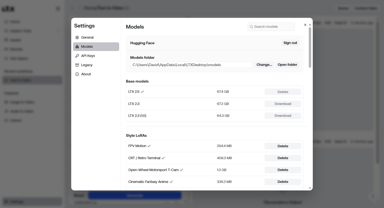The image size is (384, 208).
Task: Click the 408.3 MB size value
Action: (x=224, y=158)
